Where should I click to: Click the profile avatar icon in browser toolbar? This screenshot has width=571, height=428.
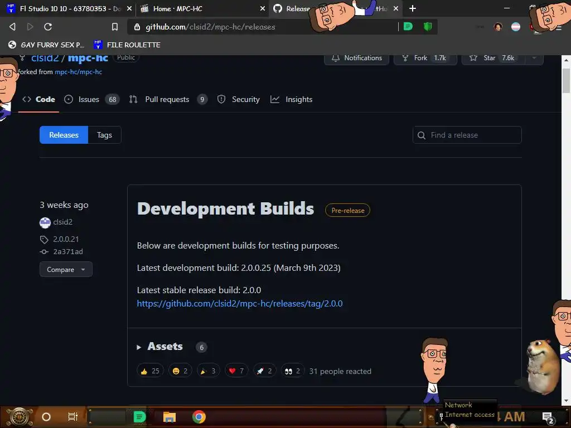pyautogui.click(x=498, y=27)
